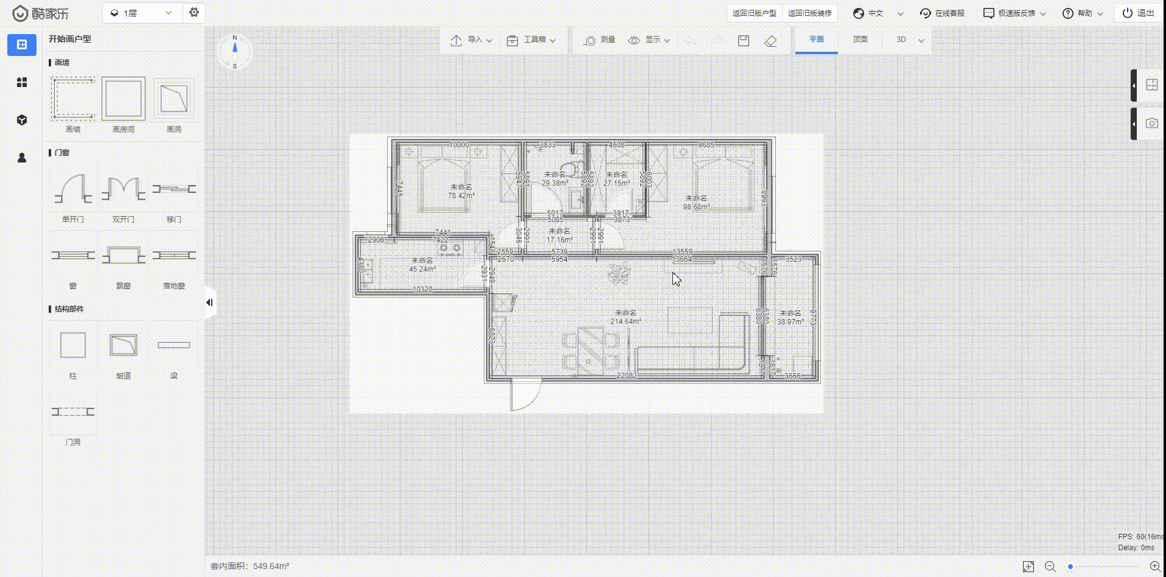Screen dimensions: 1166x577
Task: Choose the 单开门 single door
Action: (x=73, y=197)
